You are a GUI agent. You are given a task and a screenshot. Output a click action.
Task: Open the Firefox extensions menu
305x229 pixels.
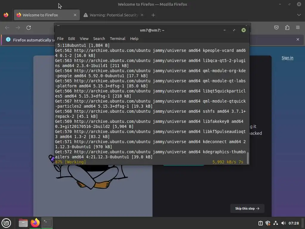(x=287, y=27)
